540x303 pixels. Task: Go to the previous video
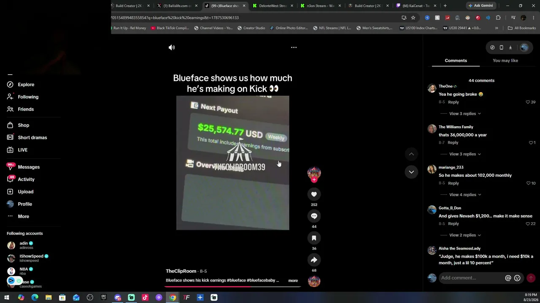click(411, 154)
